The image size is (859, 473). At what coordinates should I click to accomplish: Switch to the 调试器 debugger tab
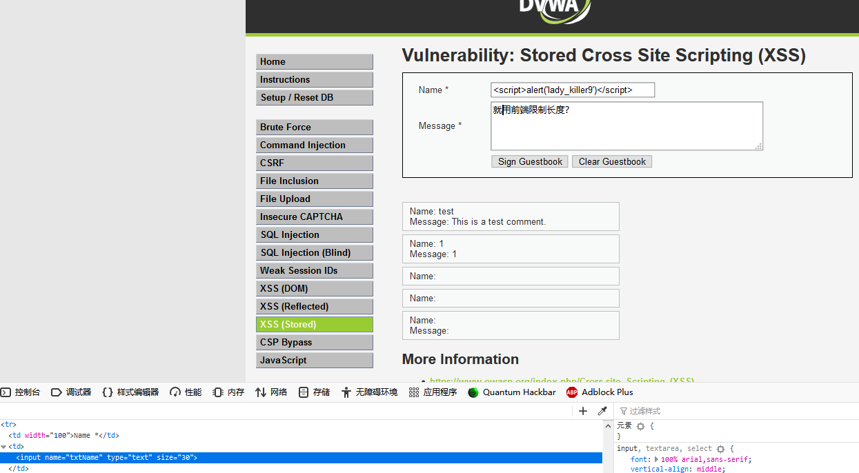click(71, 392)
